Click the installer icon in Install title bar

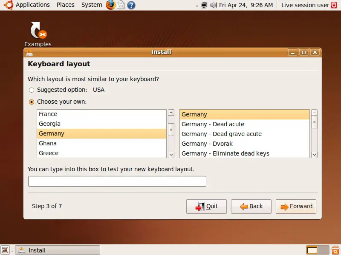click(x=29, y=52)
